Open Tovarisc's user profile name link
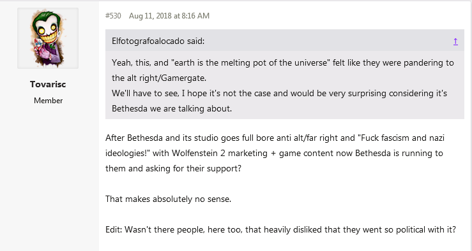 tap(48, 84)
